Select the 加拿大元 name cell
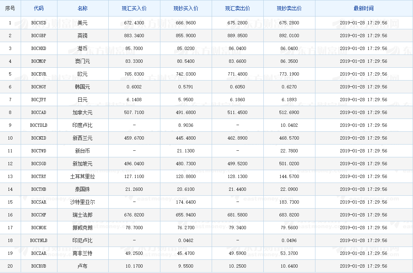Image resolution: width=413 pixels, height=273 pixels. pyautogui.click(x=82, y=112)
